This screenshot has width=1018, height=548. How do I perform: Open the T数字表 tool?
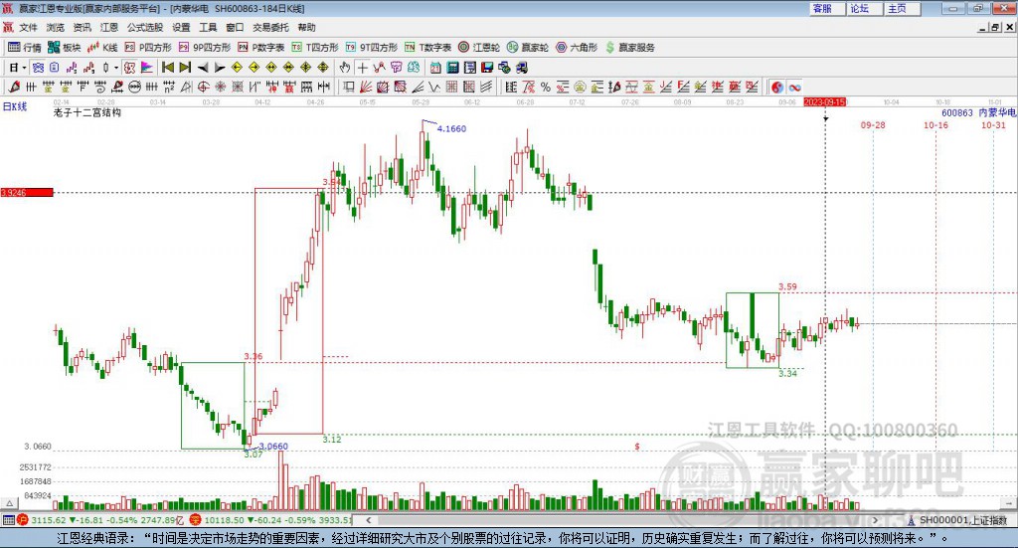pos(427,47)
